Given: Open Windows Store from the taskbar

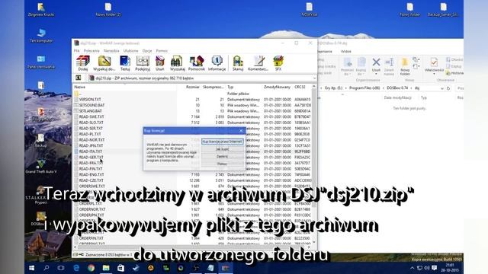Looking at the screenshot, I should click(x=120, y=268).
